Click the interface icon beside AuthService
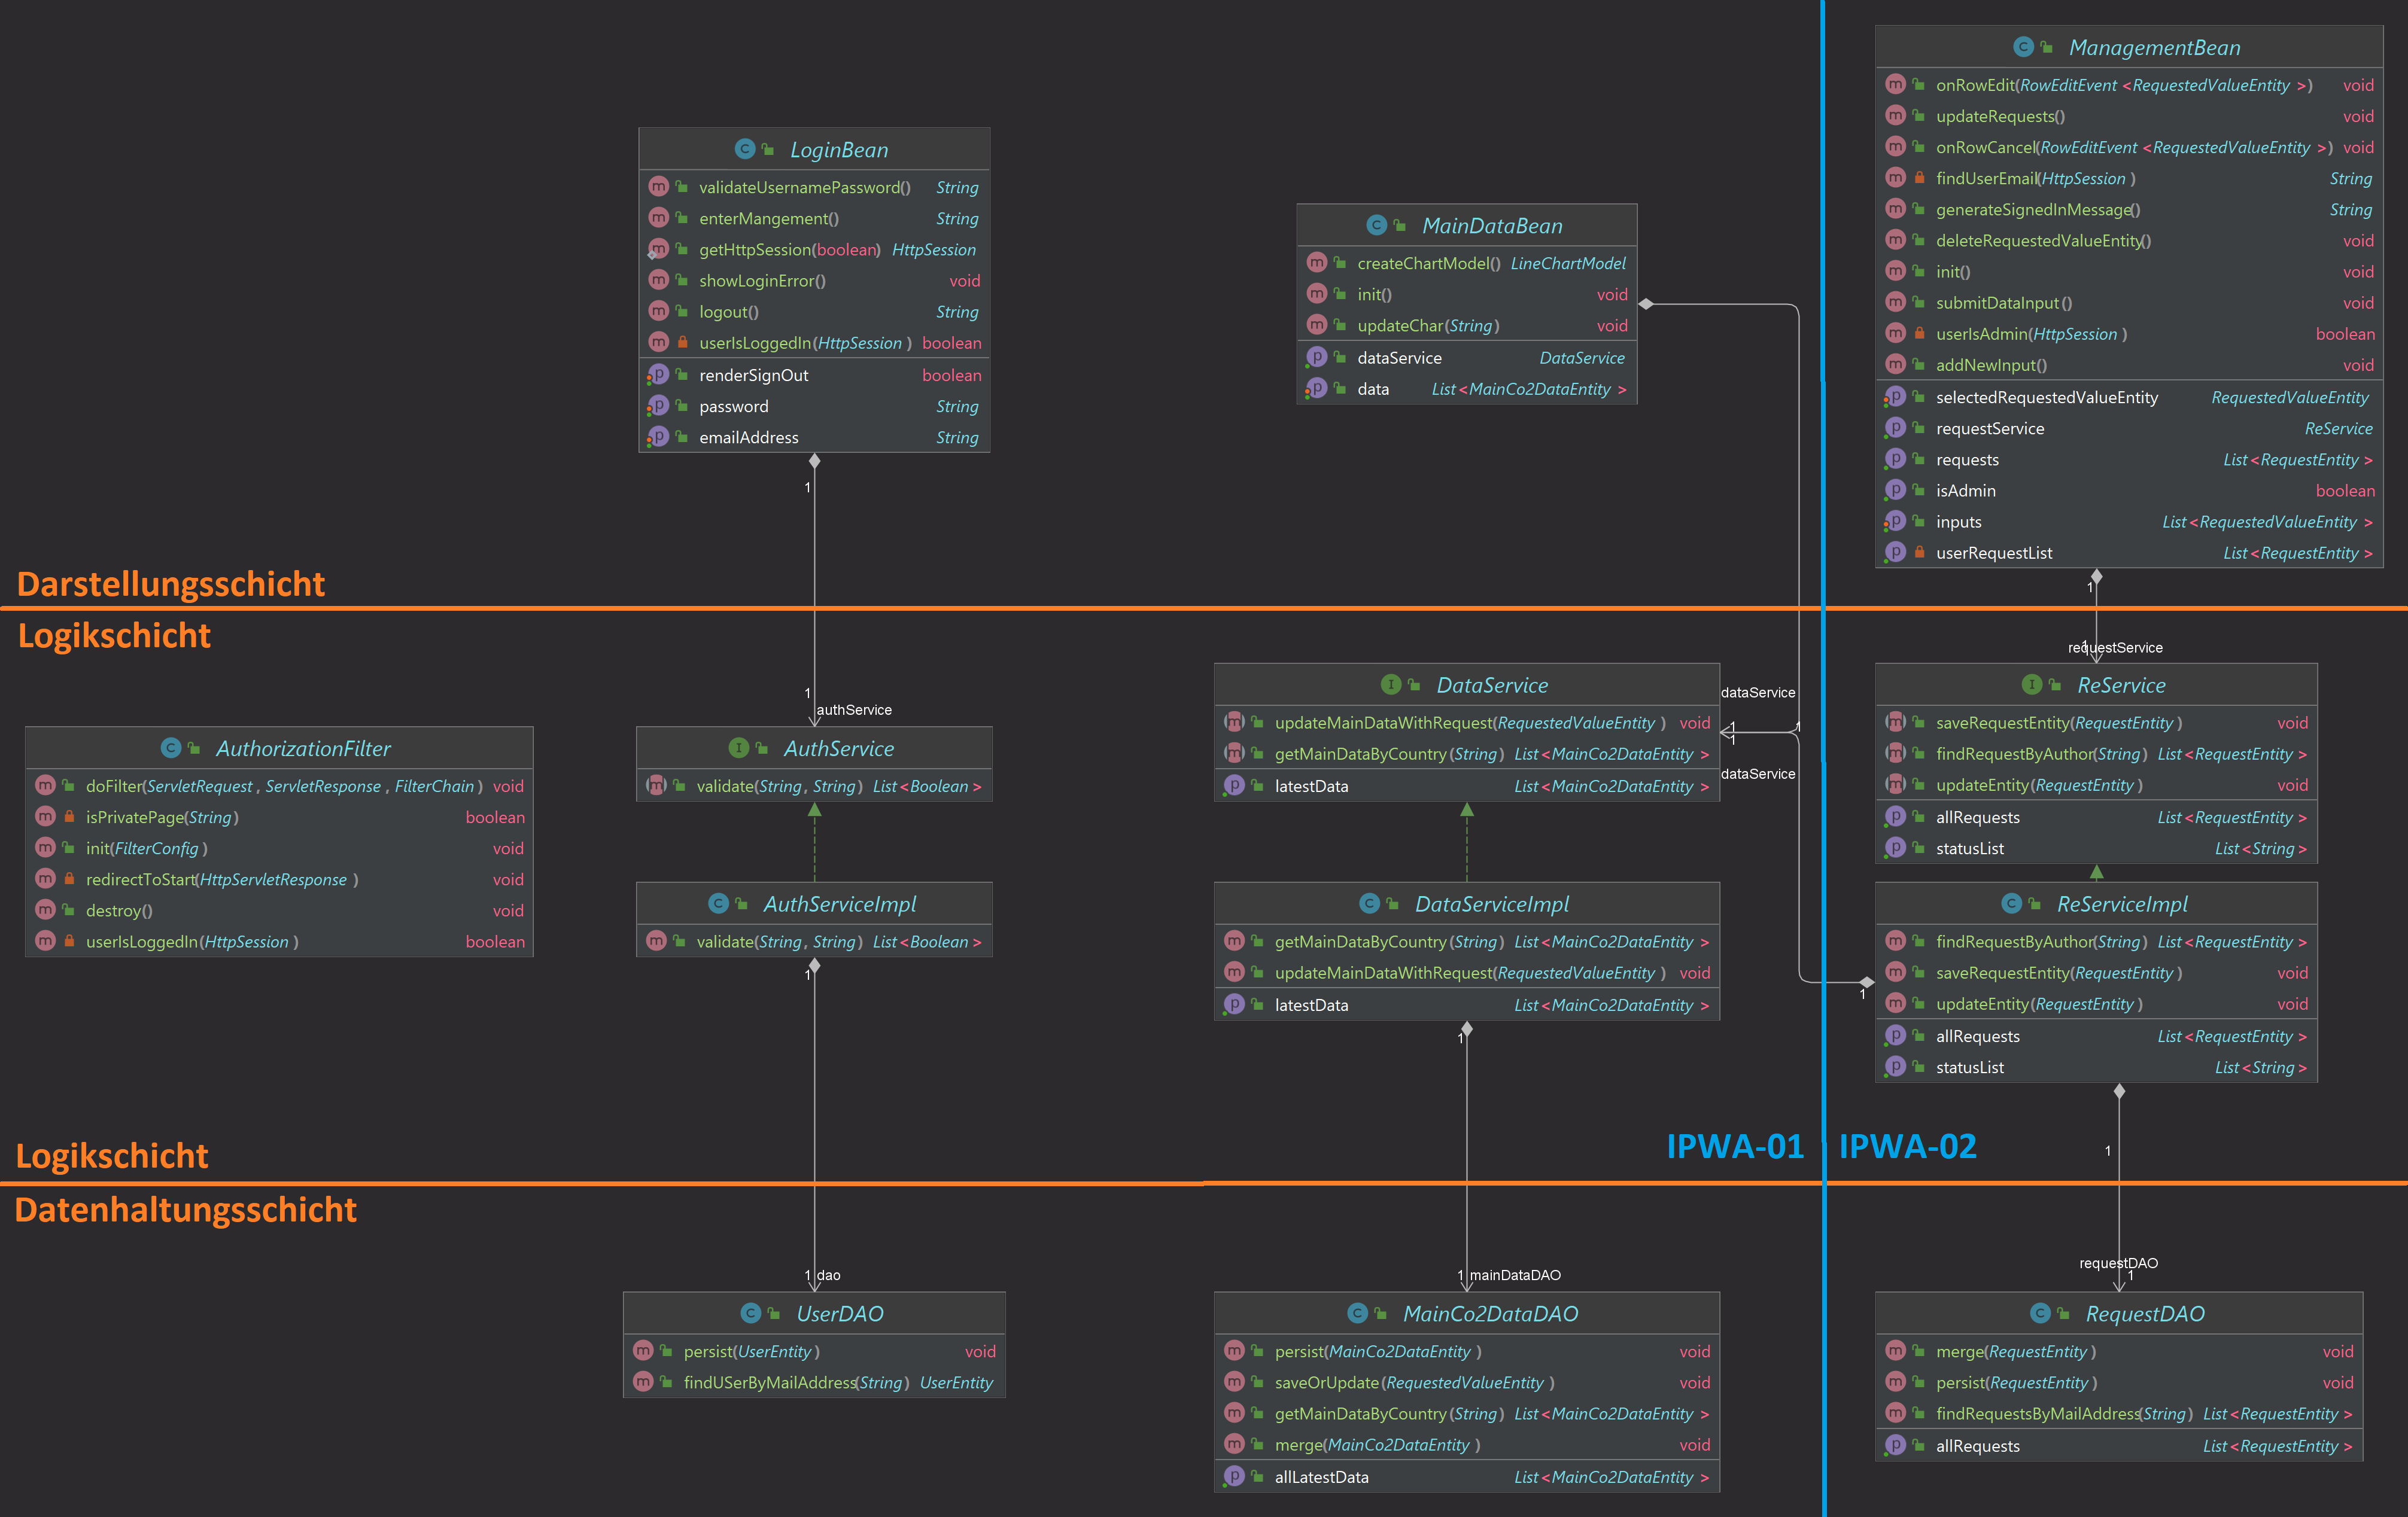Screen dimensions: 2408x1517 coord(737,748)
